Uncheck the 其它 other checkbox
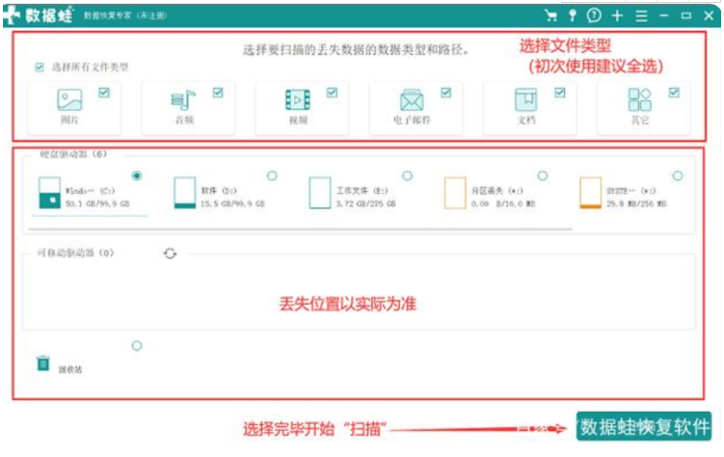Image resolution: width=724 pixels, height=457 pixels. [674, 93]
